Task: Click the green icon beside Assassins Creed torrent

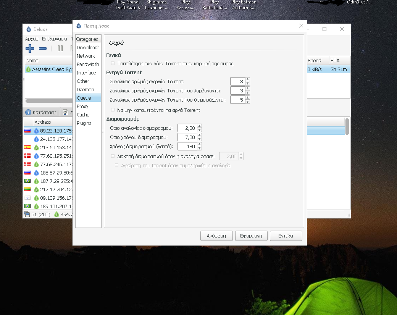Action: 28,69
